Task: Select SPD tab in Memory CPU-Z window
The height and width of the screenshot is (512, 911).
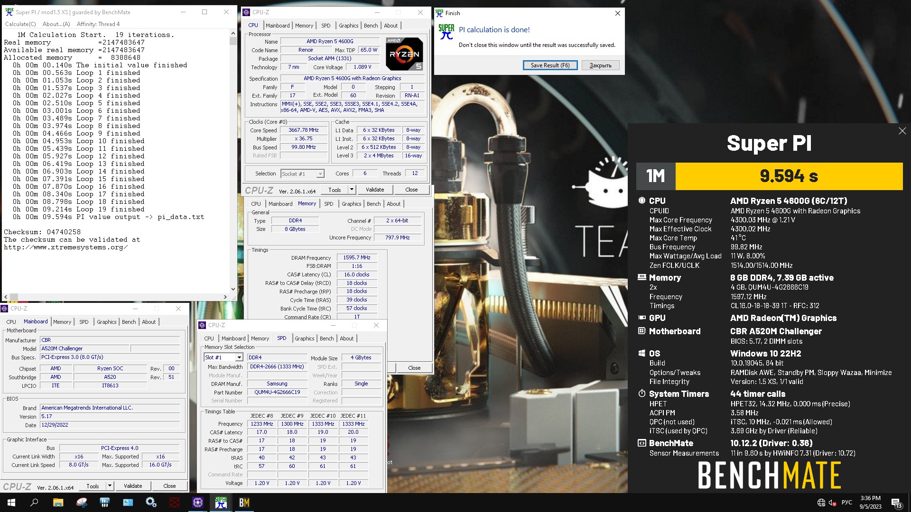Action: tap(328, 204)
